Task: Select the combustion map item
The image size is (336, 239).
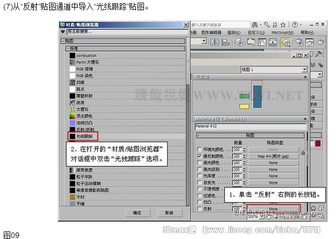Action: click(127, 56)
